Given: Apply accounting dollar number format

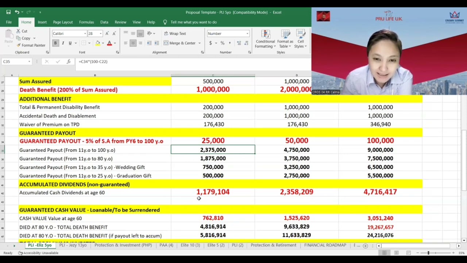Looking at the screenshot, I should click(210, 43).
